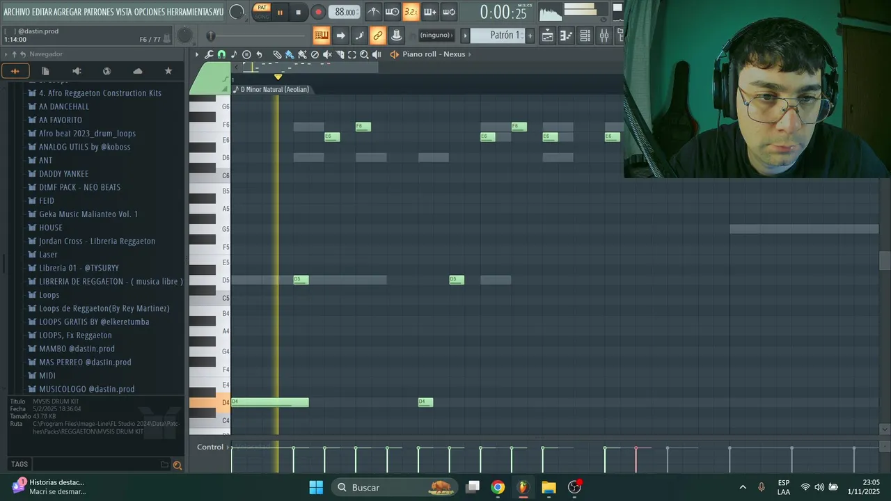Choose the Zoom magnifier tool in piano roll
This screenshot has width=891, height=501.
[364, 54]
